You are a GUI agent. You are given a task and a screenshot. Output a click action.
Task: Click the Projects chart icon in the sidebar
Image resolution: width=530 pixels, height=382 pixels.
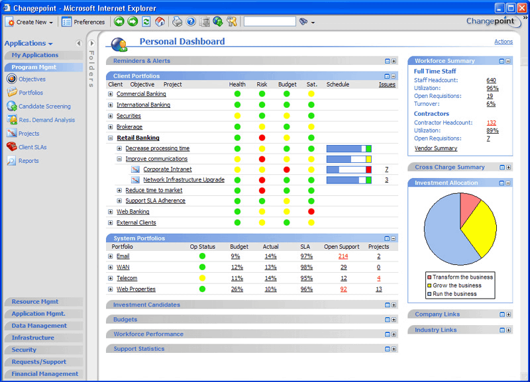pyautogui.click(x=11, y=133)
